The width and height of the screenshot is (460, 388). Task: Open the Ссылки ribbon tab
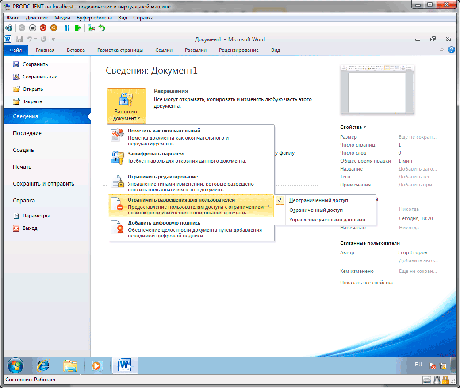coord(164,50)
